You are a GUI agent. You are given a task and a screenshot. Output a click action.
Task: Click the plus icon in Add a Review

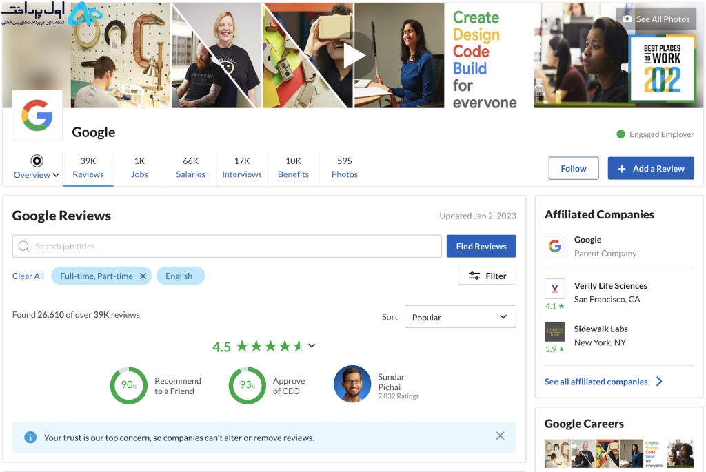point(622,169)
